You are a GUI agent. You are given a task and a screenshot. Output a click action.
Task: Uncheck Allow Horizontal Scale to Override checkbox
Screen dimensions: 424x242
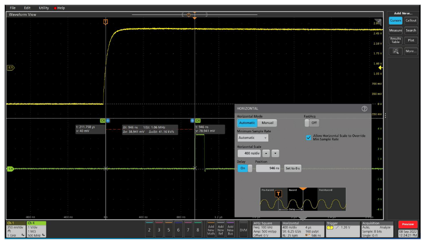pyautogui.click(x=309, y=138)
